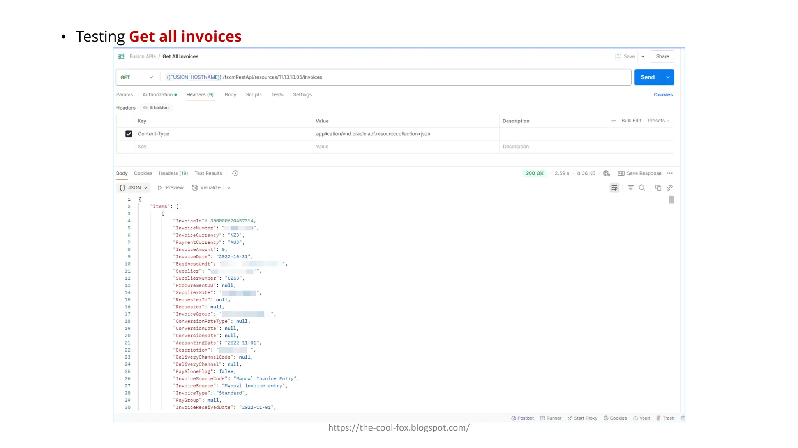Click the Share button
The height and width of the screenshot is (448, 798).
tap(662, 56)
